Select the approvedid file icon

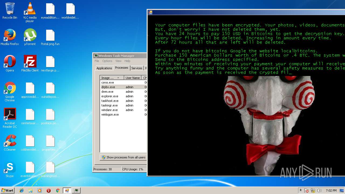[x=30, y=90]
